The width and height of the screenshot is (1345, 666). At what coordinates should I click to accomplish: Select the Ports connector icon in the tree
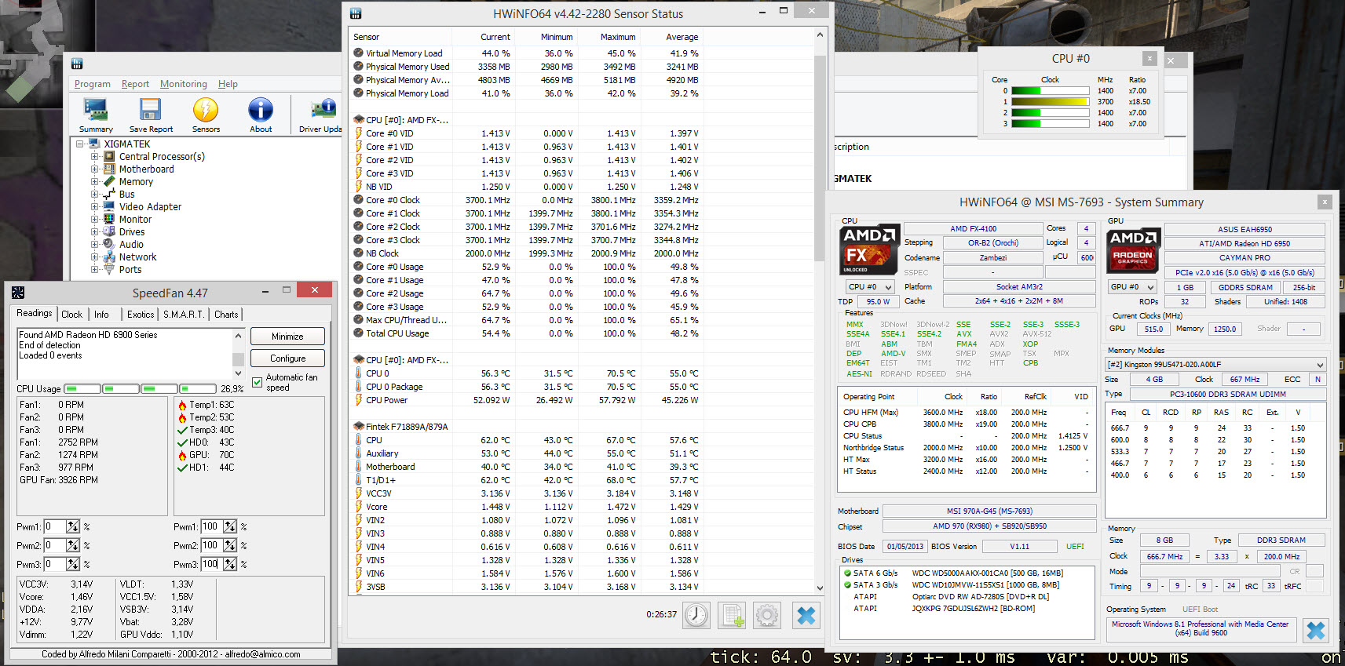[x=109, y=270]
